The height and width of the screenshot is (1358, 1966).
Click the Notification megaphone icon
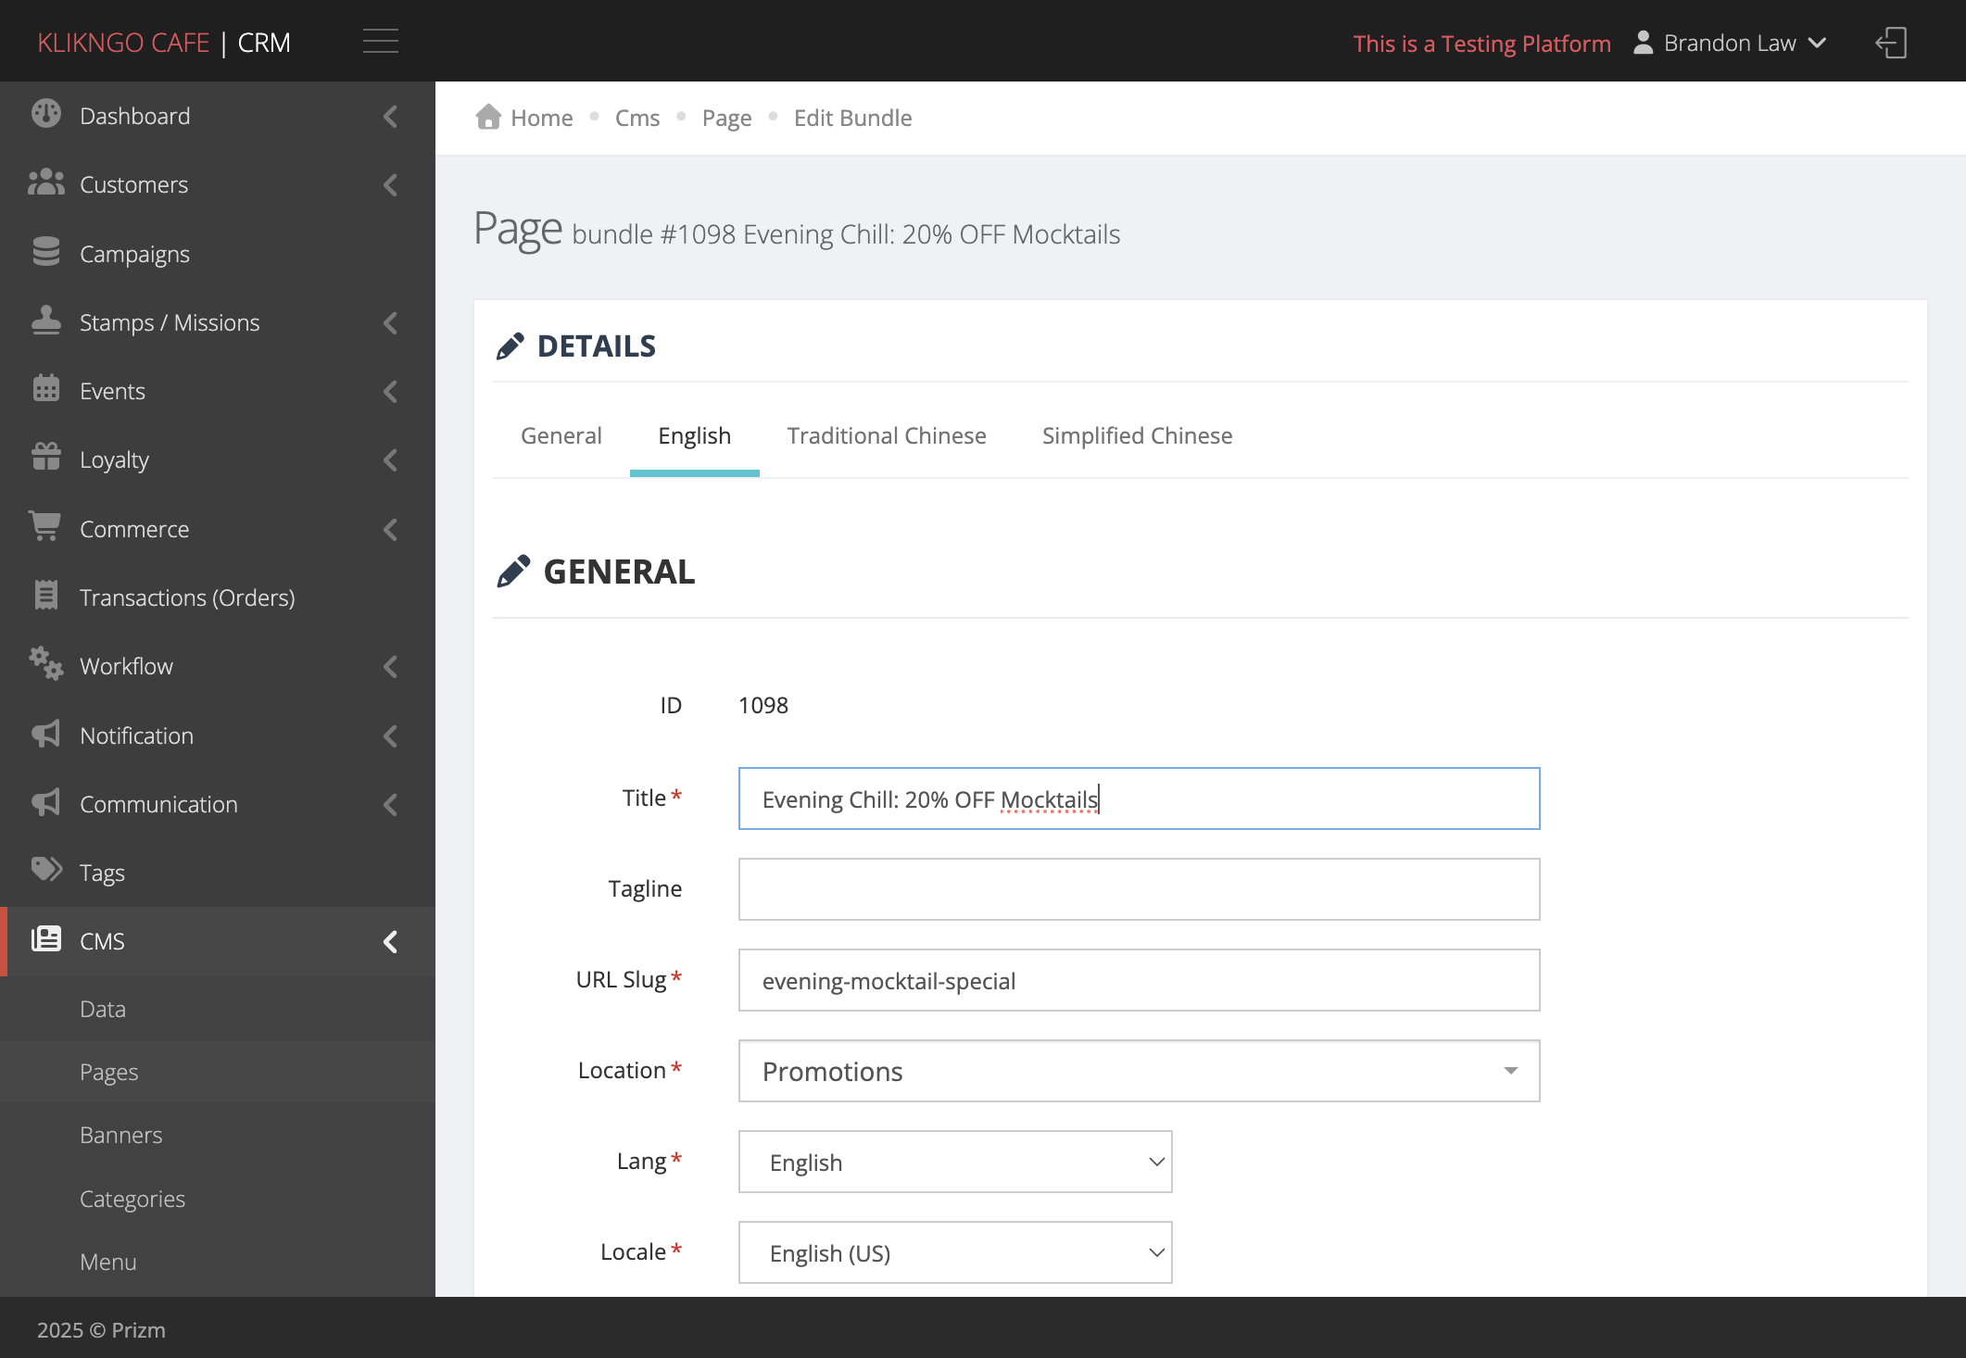(x=45, y=734)
